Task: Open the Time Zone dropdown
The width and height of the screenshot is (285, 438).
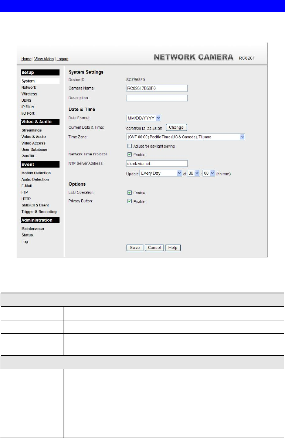Action: [186, 137]
